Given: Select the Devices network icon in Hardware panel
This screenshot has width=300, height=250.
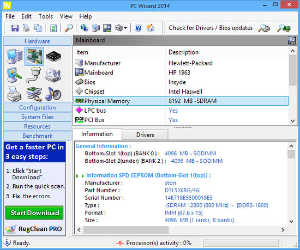Looking at the screenshot, I should [34, 94].
